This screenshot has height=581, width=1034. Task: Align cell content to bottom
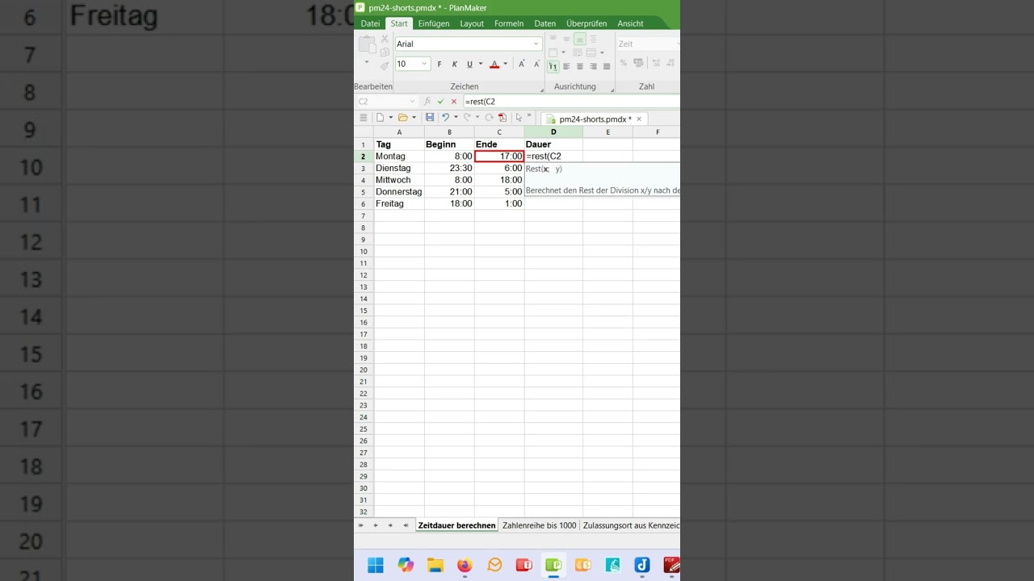(x=580, y=38)
